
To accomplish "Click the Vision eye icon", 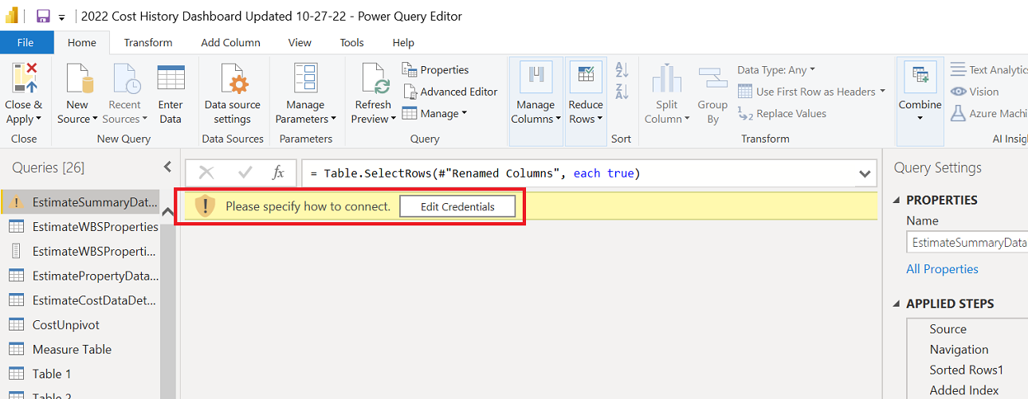I will 958,92.
